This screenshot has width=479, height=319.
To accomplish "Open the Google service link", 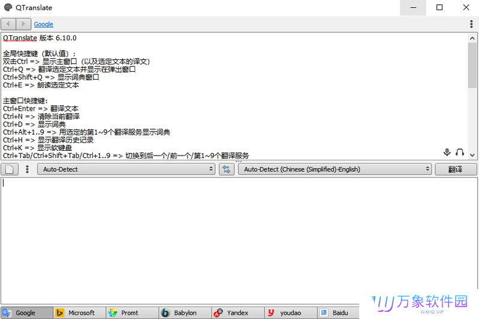I will point(43,24).
